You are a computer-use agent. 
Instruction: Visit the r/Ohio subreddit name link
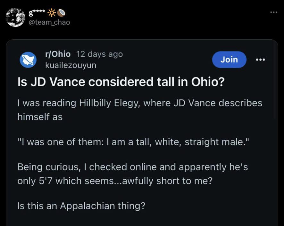pos(58,54)
